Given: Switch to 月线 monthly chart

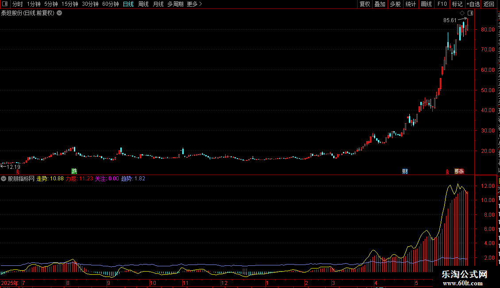Looking at the screenshot, I should click(158, 4).
